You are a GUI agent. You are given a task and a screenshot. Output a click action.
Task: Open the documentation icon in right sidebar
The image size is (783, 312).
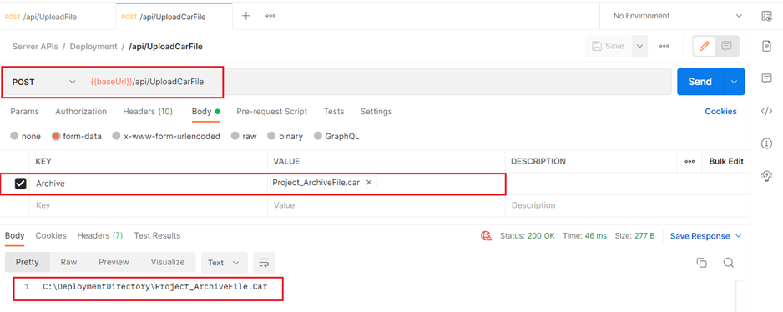click(x=766, y=46)
